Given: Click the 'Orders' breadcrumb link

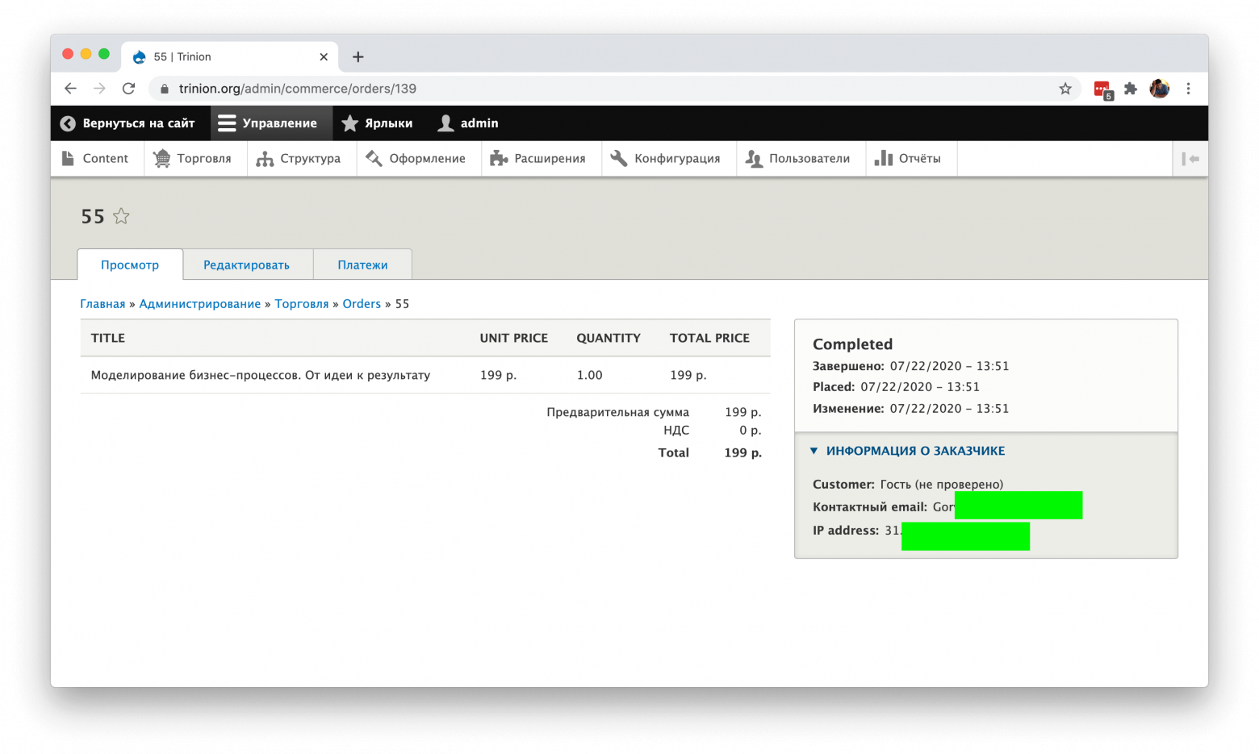Looking at the screenshot, I should pyautogui.click(x=362, y=304).
